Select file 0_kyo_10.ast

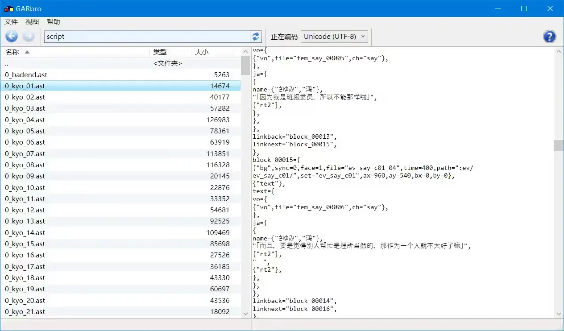click(120, 188)
